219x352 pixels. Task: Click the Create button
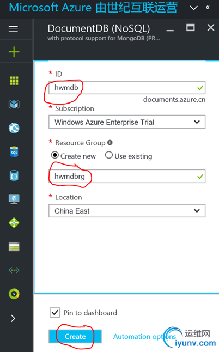(75, 336)
